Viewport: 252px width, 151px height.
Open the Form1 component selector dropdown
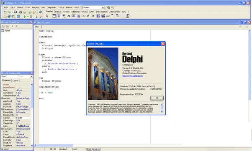[31, 76]
